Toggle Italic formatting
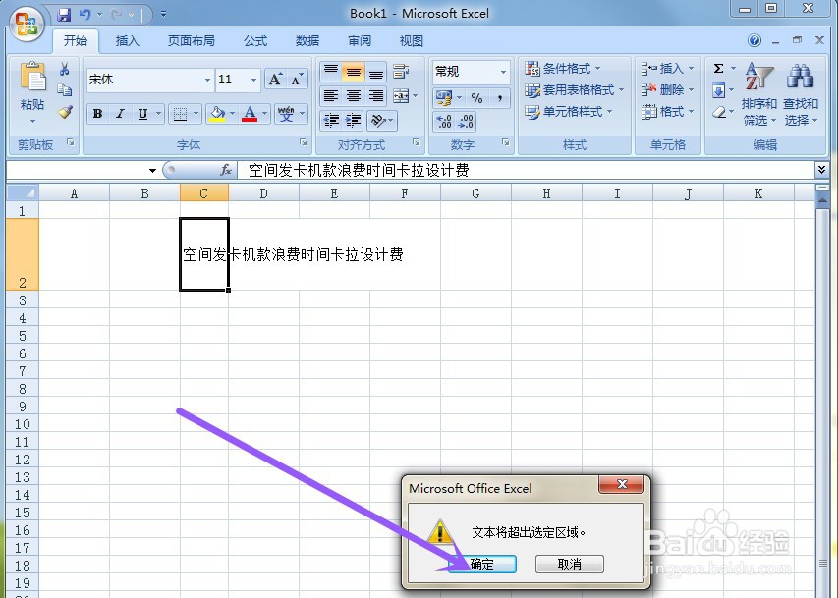Image resolution: width=838 pixels, height=598 pixels. pos(120,113)
